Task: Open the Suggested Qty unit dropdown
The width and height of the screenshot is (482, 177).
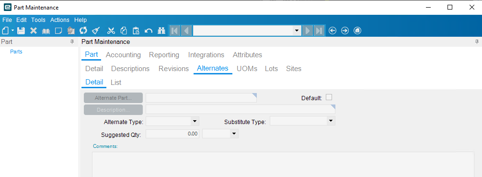Action: 234,134
